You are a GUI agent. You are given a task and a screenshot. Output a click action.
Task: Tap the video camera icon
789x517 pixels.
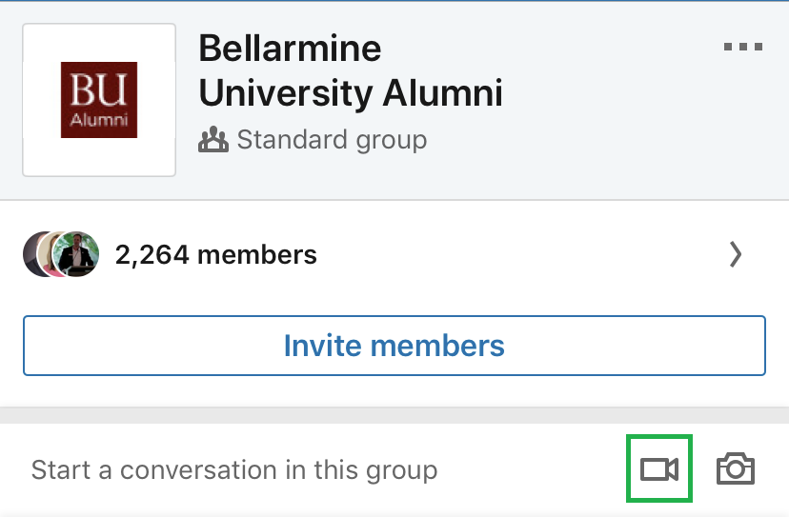[x=658, y=468]
